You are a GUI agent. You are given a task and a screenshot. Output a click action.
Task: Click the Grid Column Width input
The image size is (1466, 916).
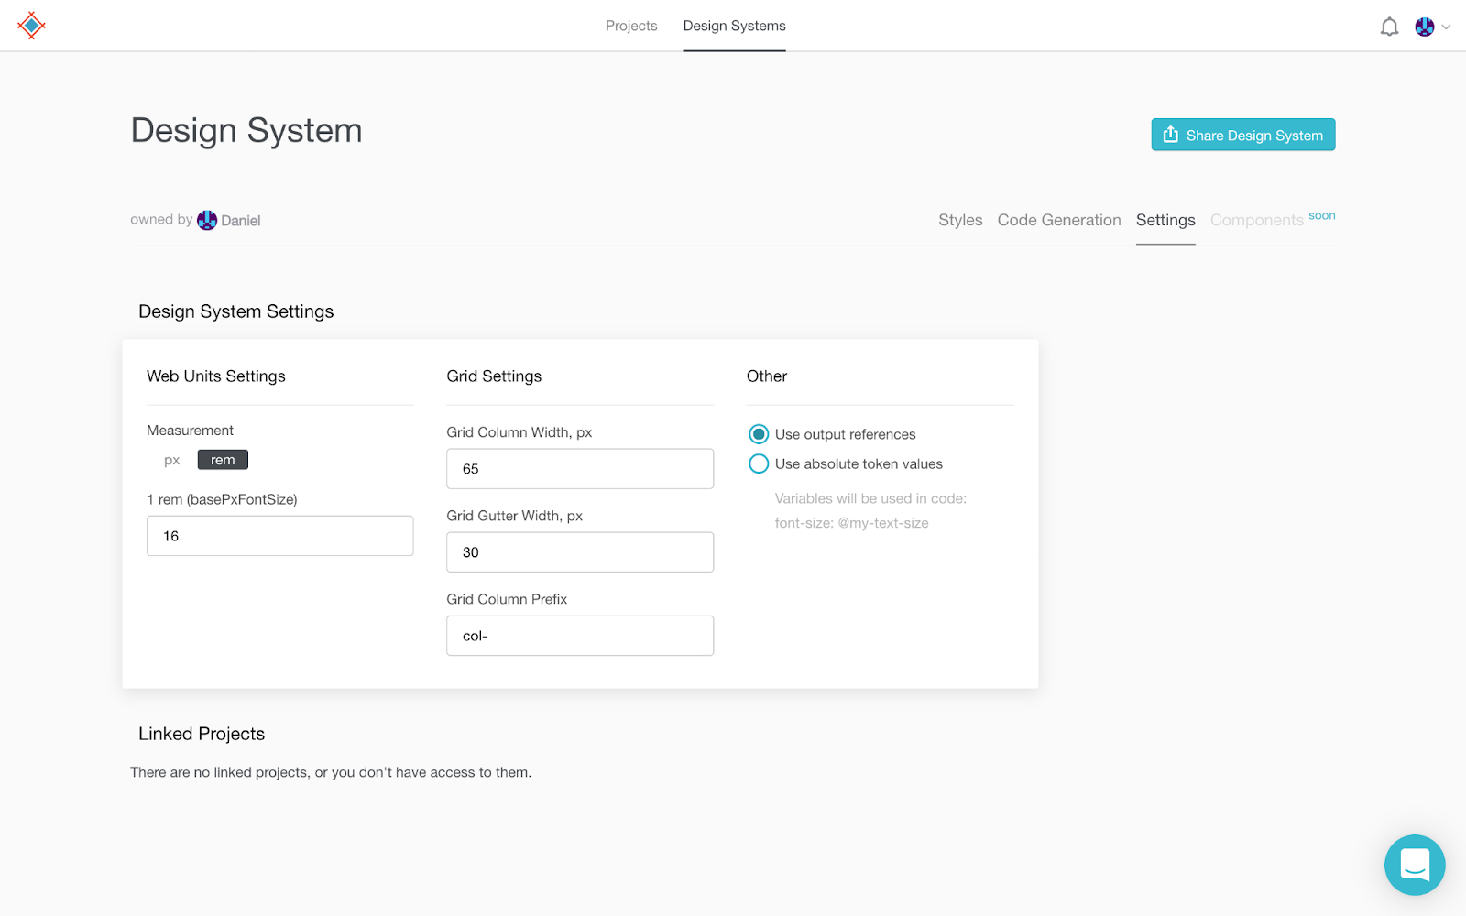pos(580,469)
